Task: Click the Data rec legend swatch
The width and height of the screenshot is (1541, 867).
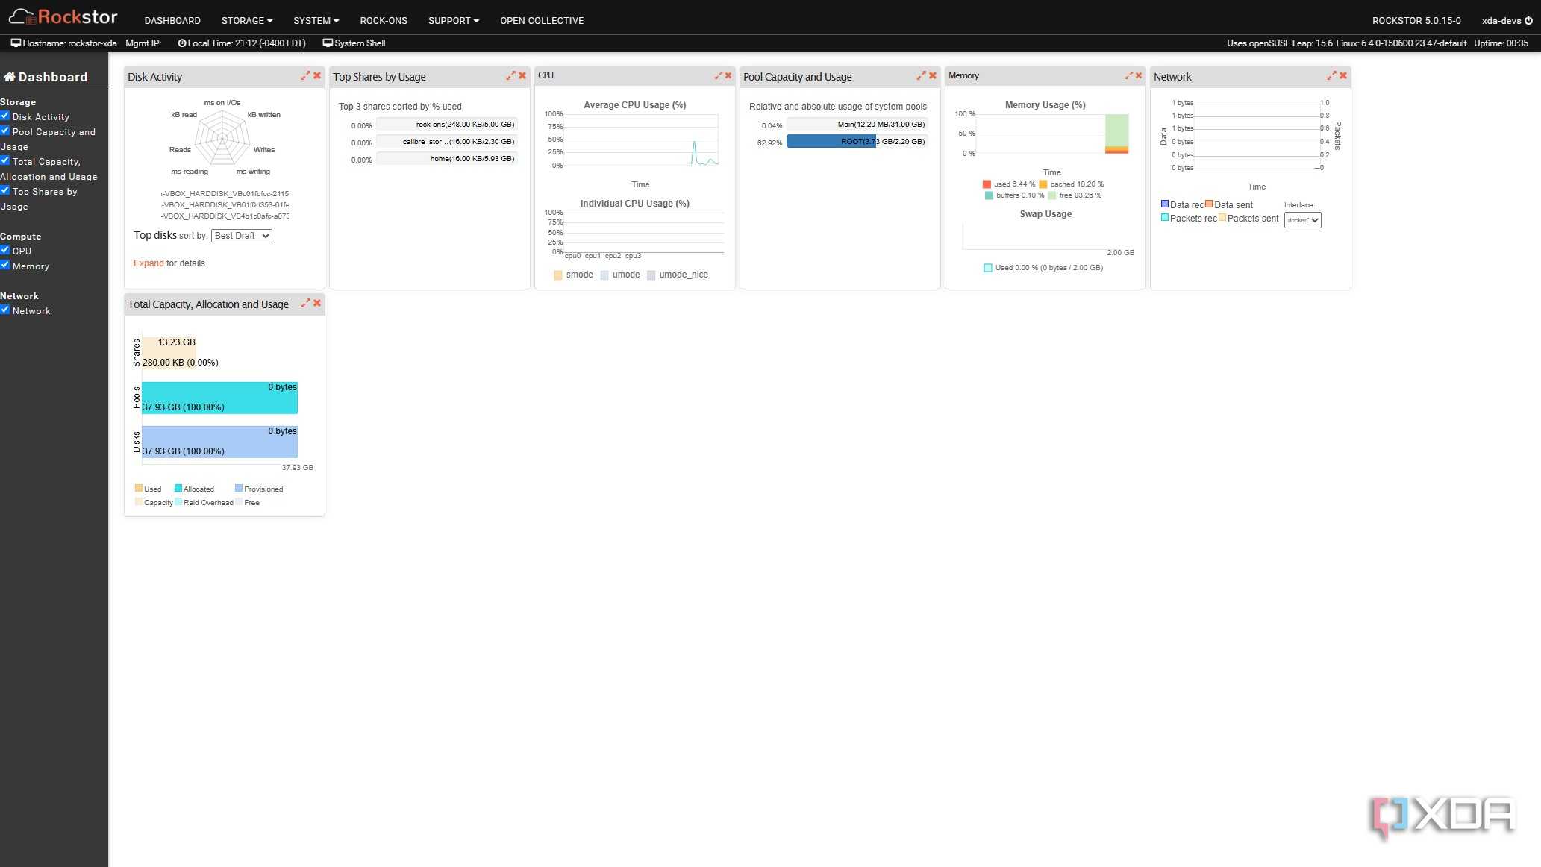Action: pos(1165,204)
